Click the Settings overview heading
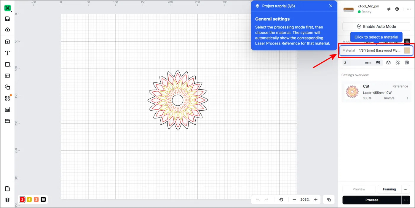Screen dimensions: 415x208 click(x=355, y=75)
